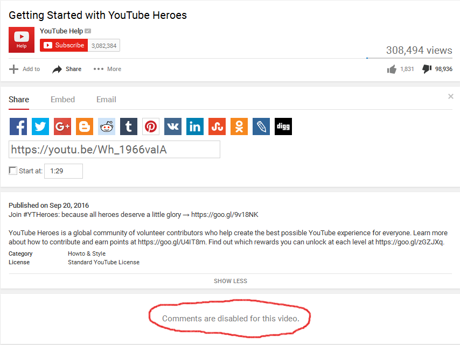
Task: Open the More actions menu
Action: 107,69
